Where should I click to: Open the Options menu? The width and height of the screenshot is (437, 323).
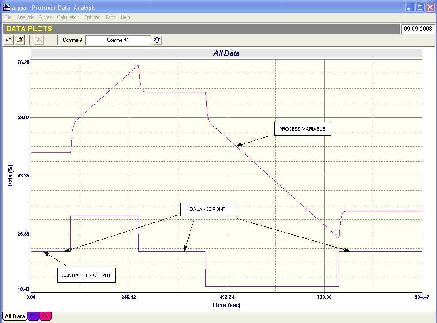coord(92,17)
